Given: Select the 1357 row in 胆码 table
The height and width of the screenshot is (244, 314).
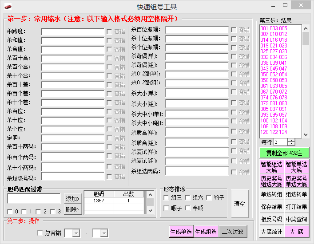Looking at the screenshot, I should click(114, 201).
